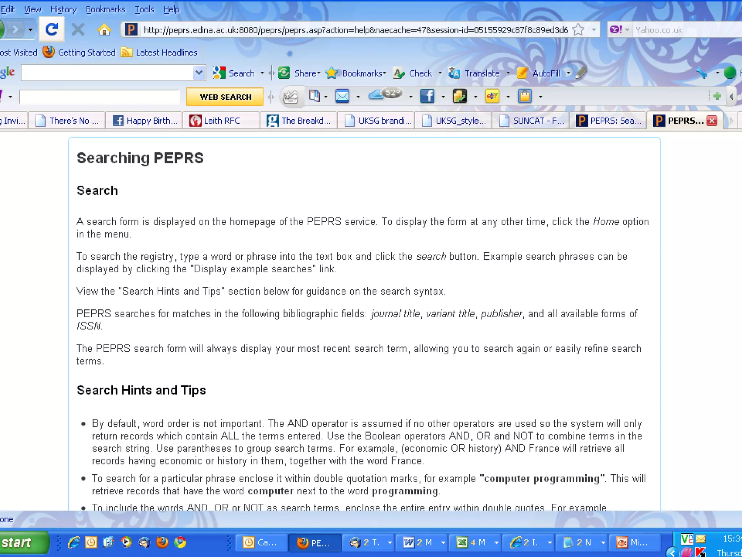
Task: Open the Firefox icon in the quick launch bar
Action: click(x=162, y=542)
